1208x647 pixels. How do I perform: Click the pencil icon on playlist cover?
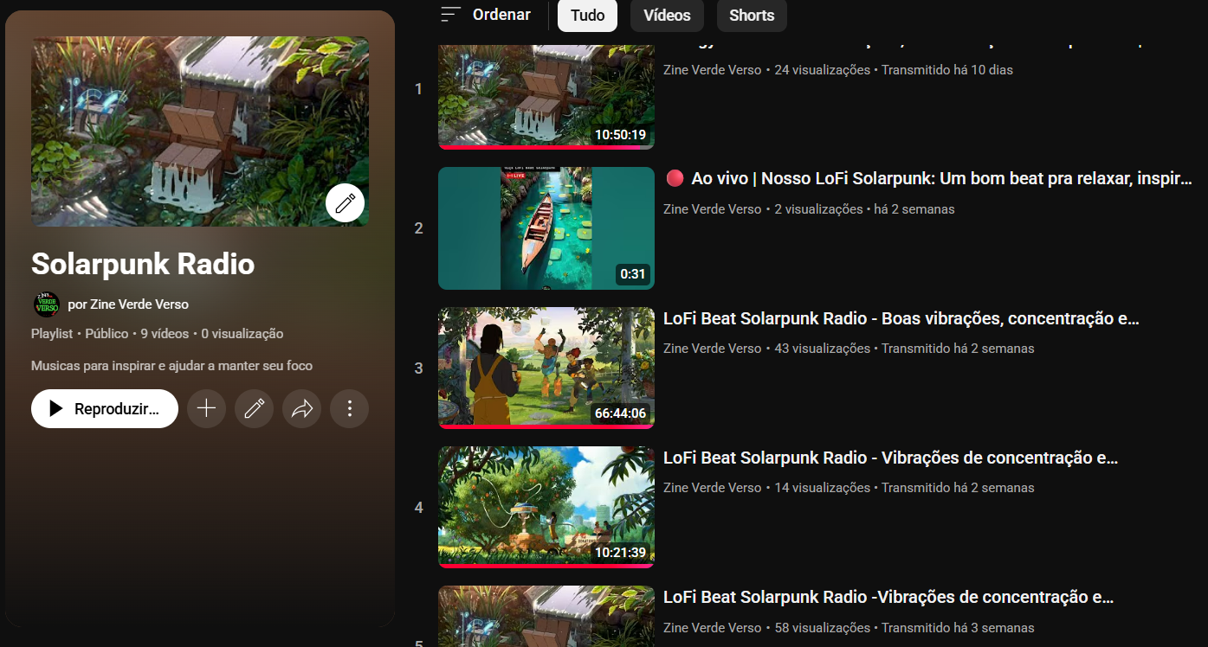click(345, 203)
